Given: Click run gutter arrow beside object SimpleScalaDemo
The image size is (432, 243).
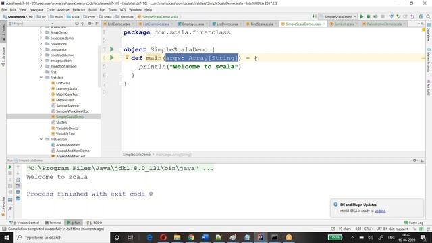Looking at the screenshot, I should 112,49.
